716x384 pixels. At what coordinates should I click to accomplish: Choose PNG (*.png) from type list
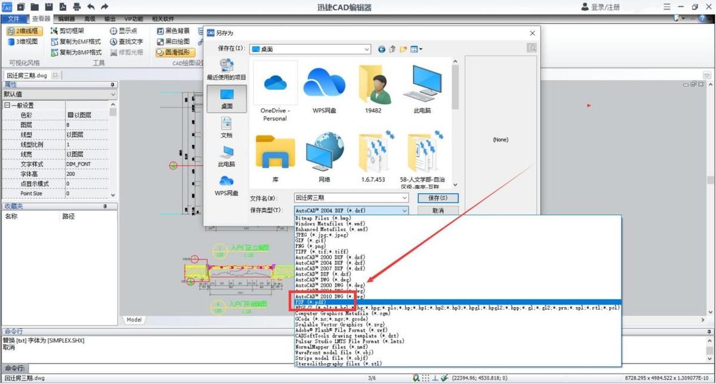click(458, 246)
